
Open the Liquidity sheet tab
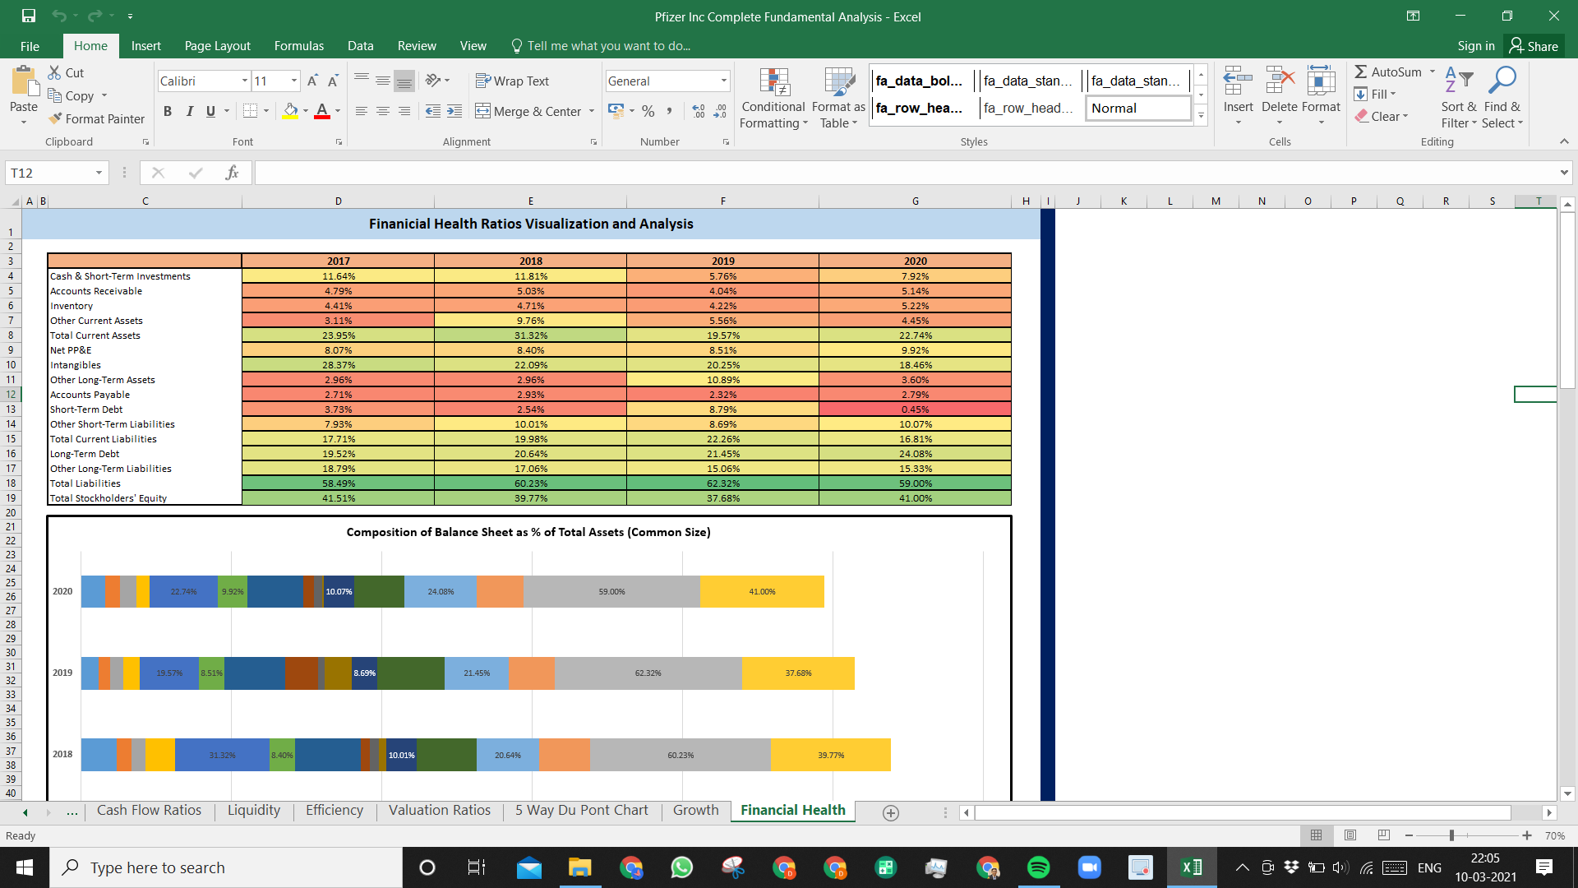[x=254, y=811]
